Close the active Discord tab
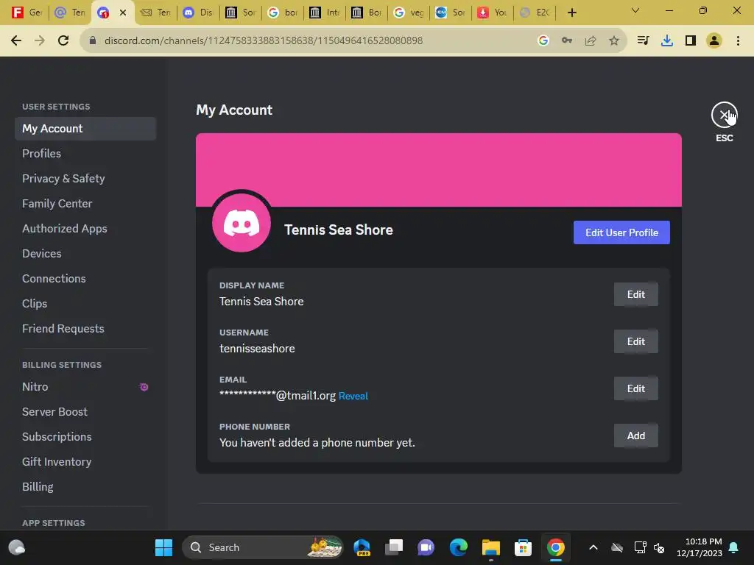754x565 pixels. click(123, 13)
